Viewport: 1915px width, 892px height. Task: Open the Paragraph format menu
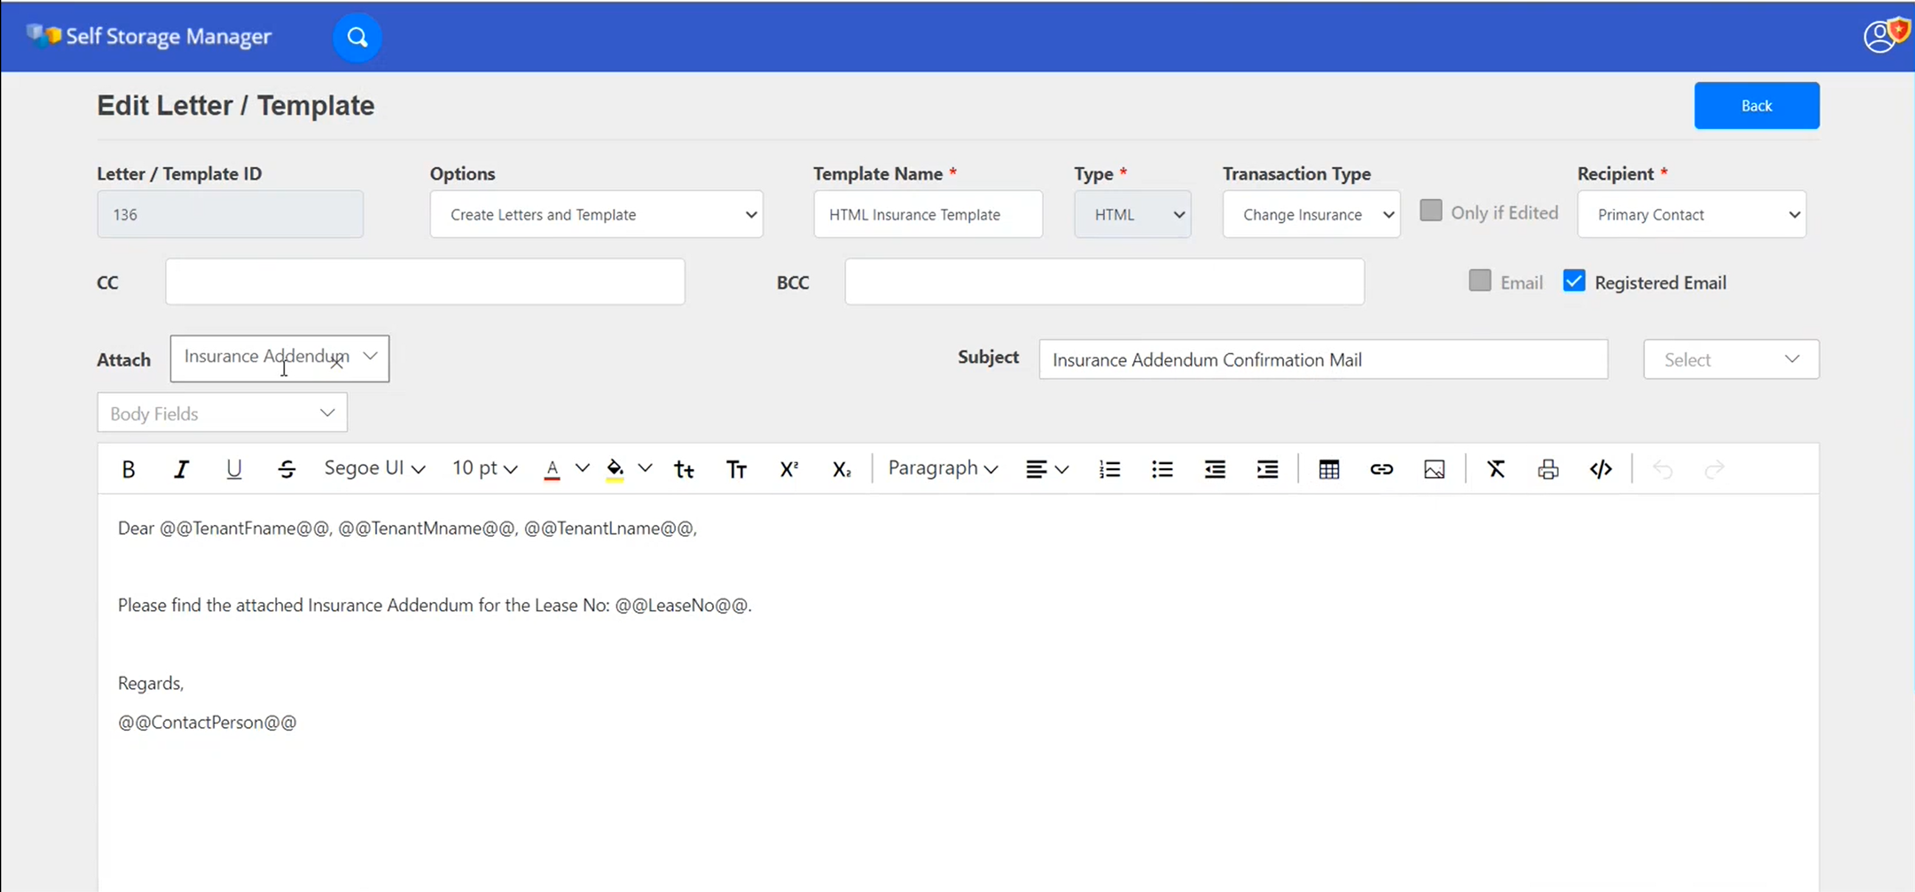pos(942,469)
